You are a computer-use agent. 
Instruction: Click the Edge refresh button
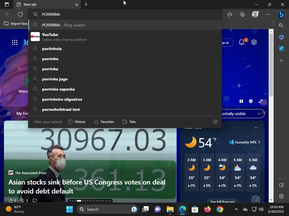tap(20, 14)
